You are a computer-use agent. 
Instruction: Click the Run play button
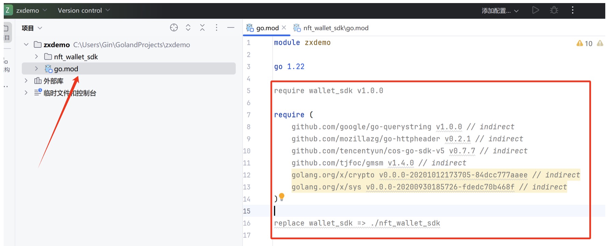(535, 10)
